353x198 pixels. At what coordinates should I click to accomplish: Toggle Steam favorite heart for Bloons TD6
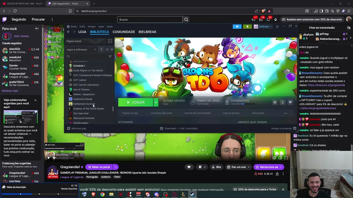click(290, 102)
